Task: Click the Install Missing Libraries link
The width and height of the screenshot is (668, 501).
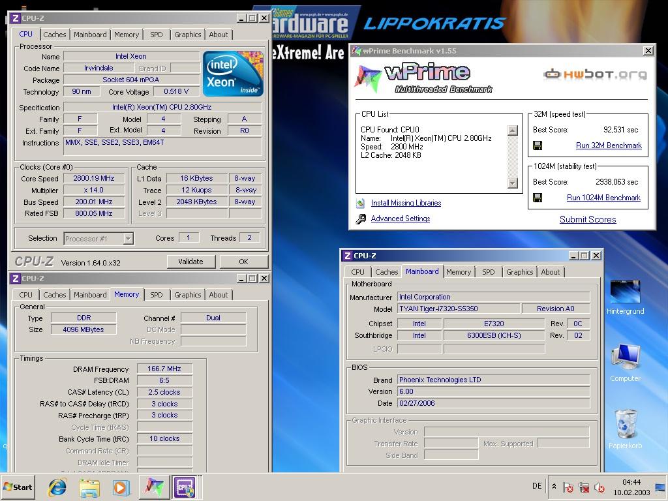Action: pos(406,204)
